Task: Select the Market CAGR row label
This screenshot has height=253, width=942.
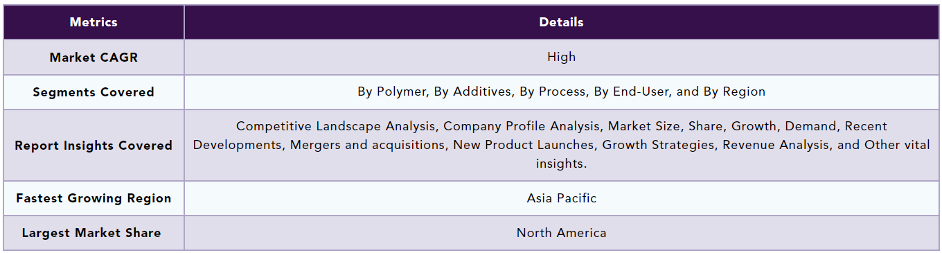Action: click(94, 58)
